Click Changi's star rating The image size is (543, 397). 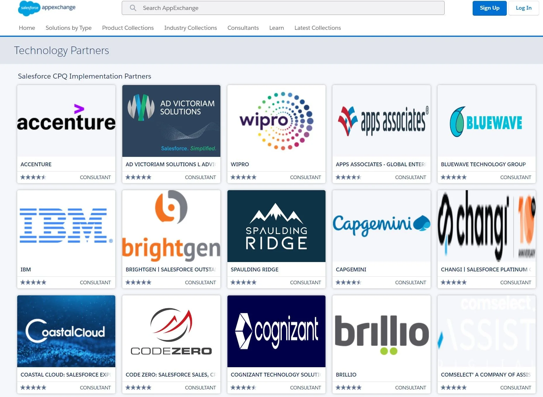[x=454, y=282]
